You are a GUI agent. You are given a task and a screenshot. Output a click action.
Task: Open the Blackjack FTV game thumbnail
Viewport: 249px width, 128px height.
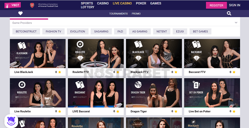(x=154, y=54)
